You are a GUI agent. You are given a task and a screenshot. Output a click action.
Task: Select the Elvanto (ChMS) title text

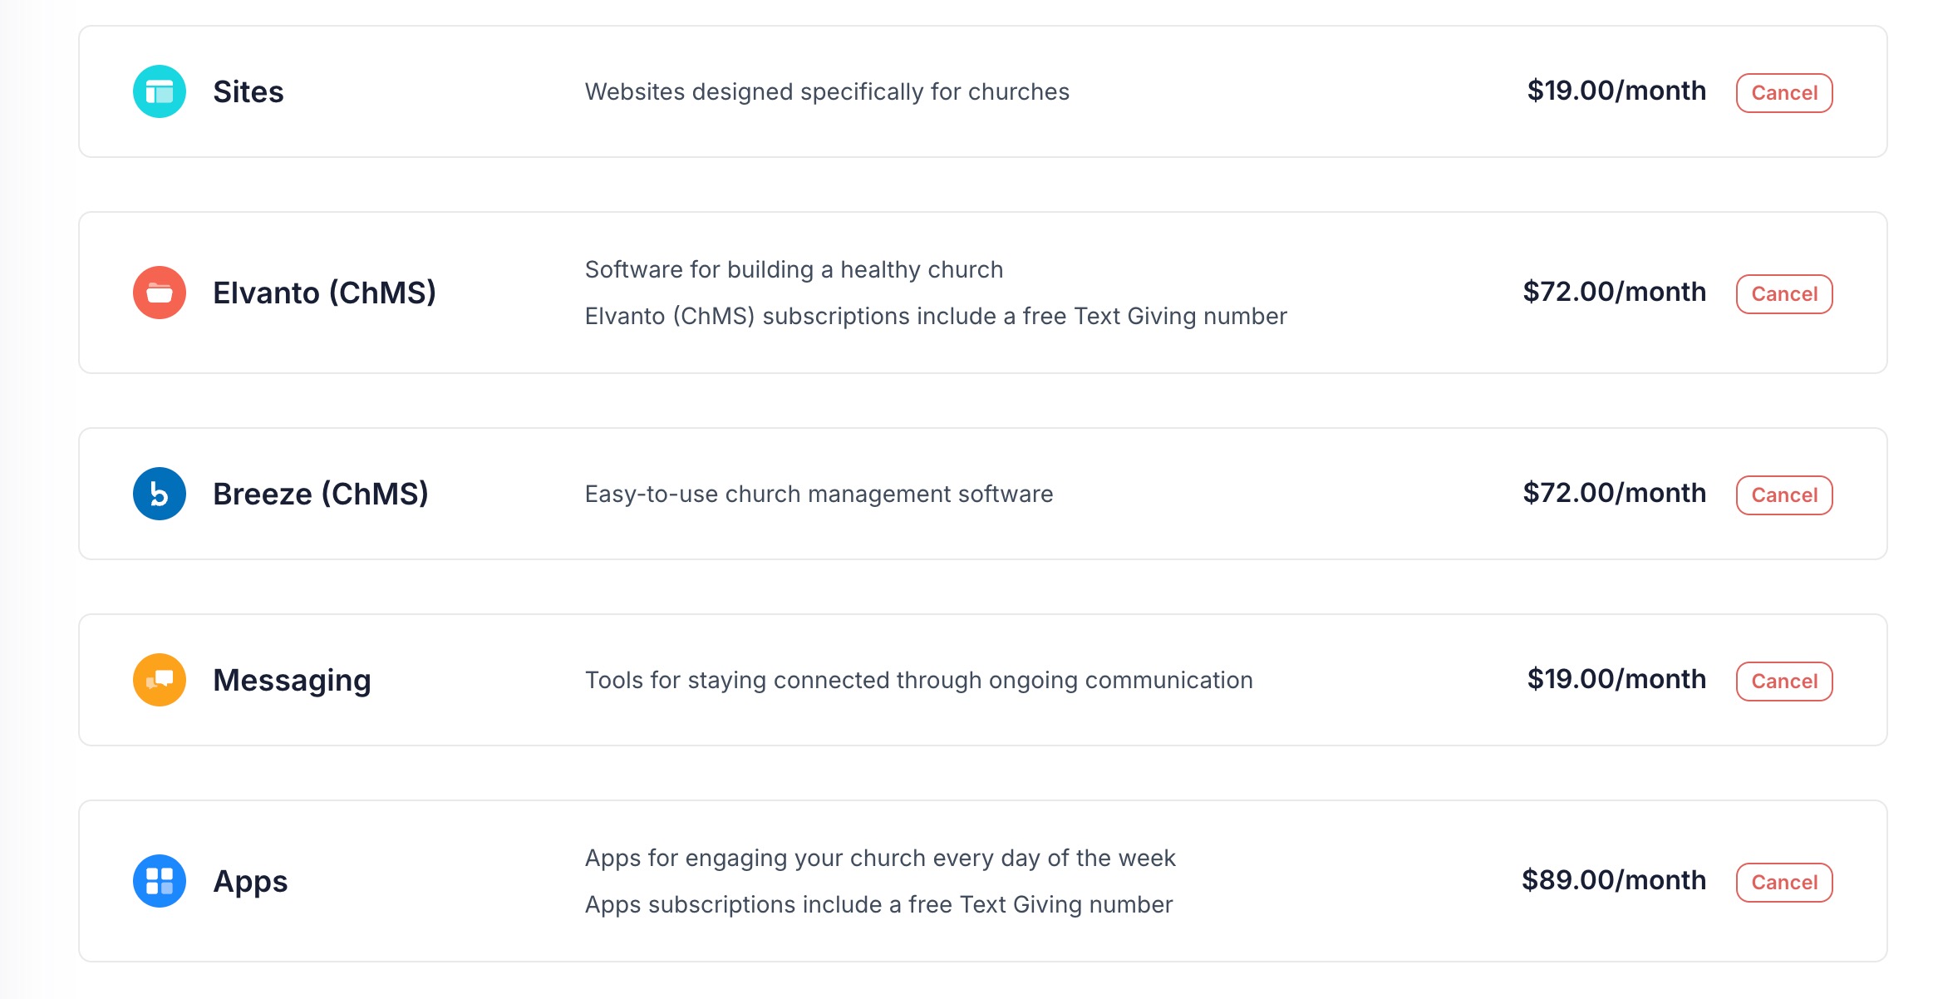(325, 293)
